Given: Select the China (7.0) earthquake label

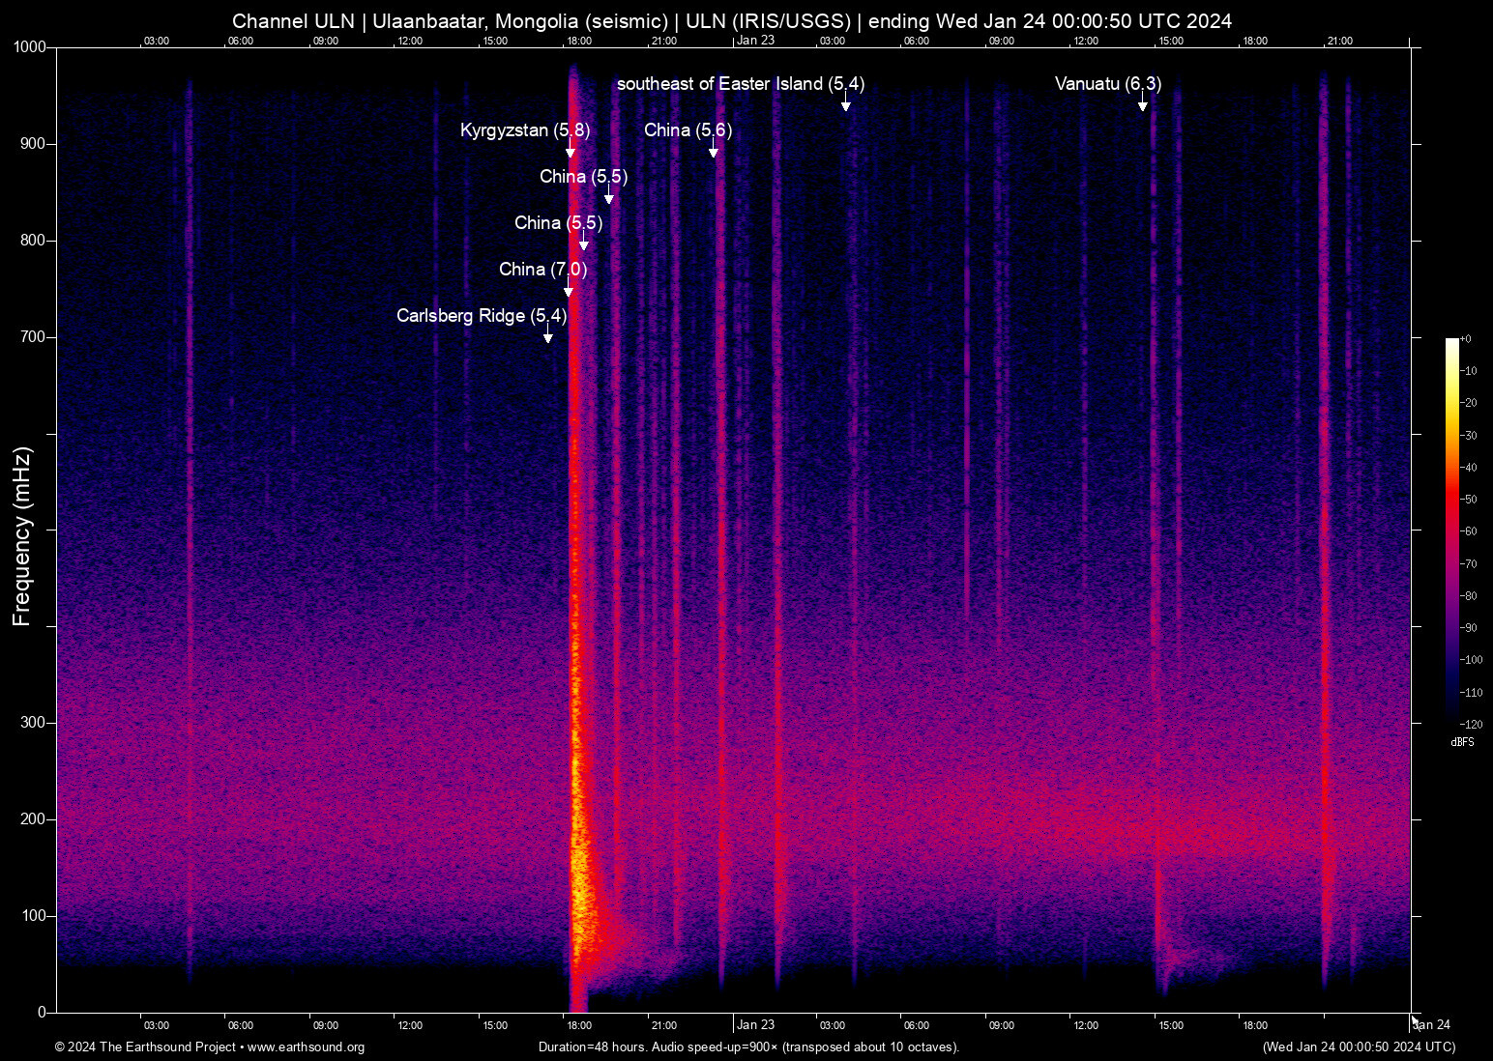Looking at the screenshot, I should point(542,270).
